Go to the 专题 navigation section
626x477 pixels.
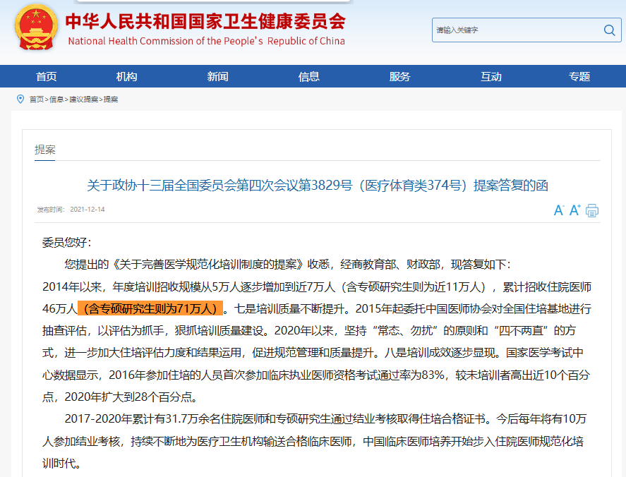click(579, 77)
